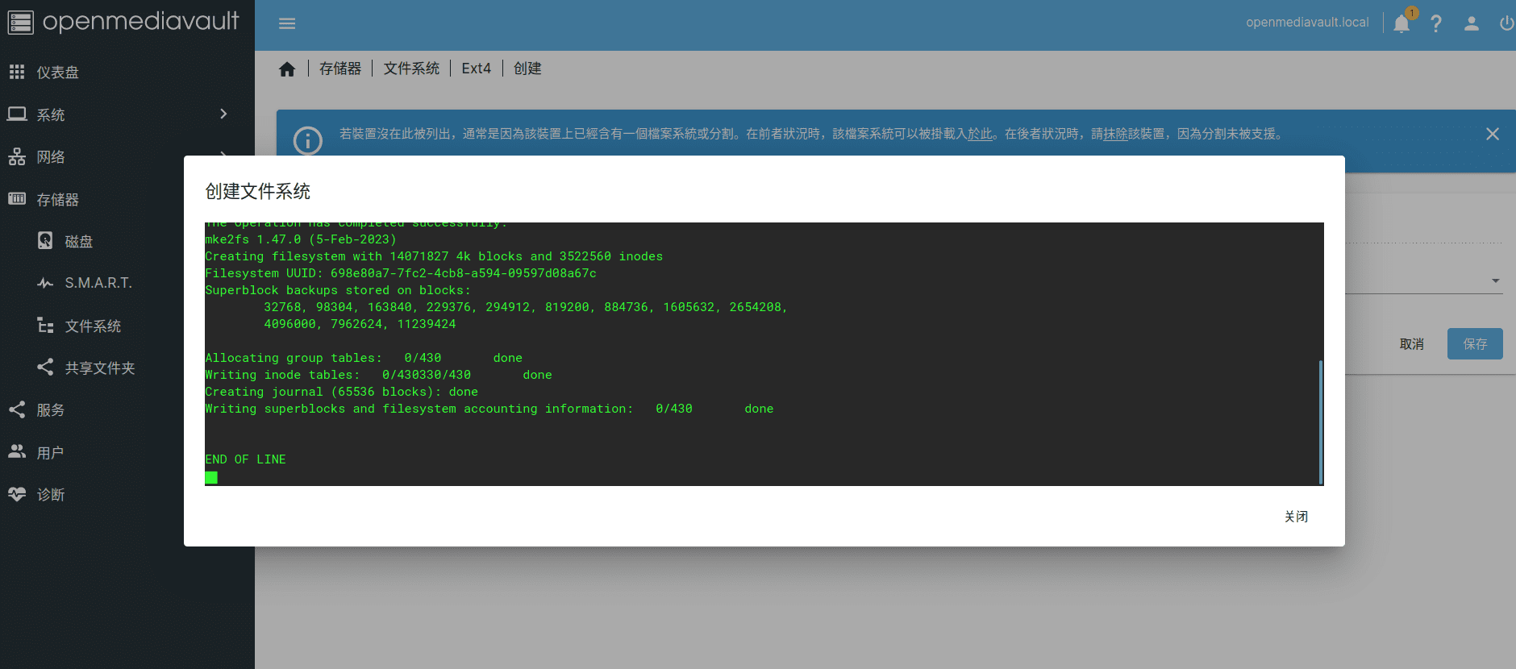Click the 文件系统 breadcrumb link
Image resolution: width=1516 pixels, height=669 pixels.
tap(411, 69)
